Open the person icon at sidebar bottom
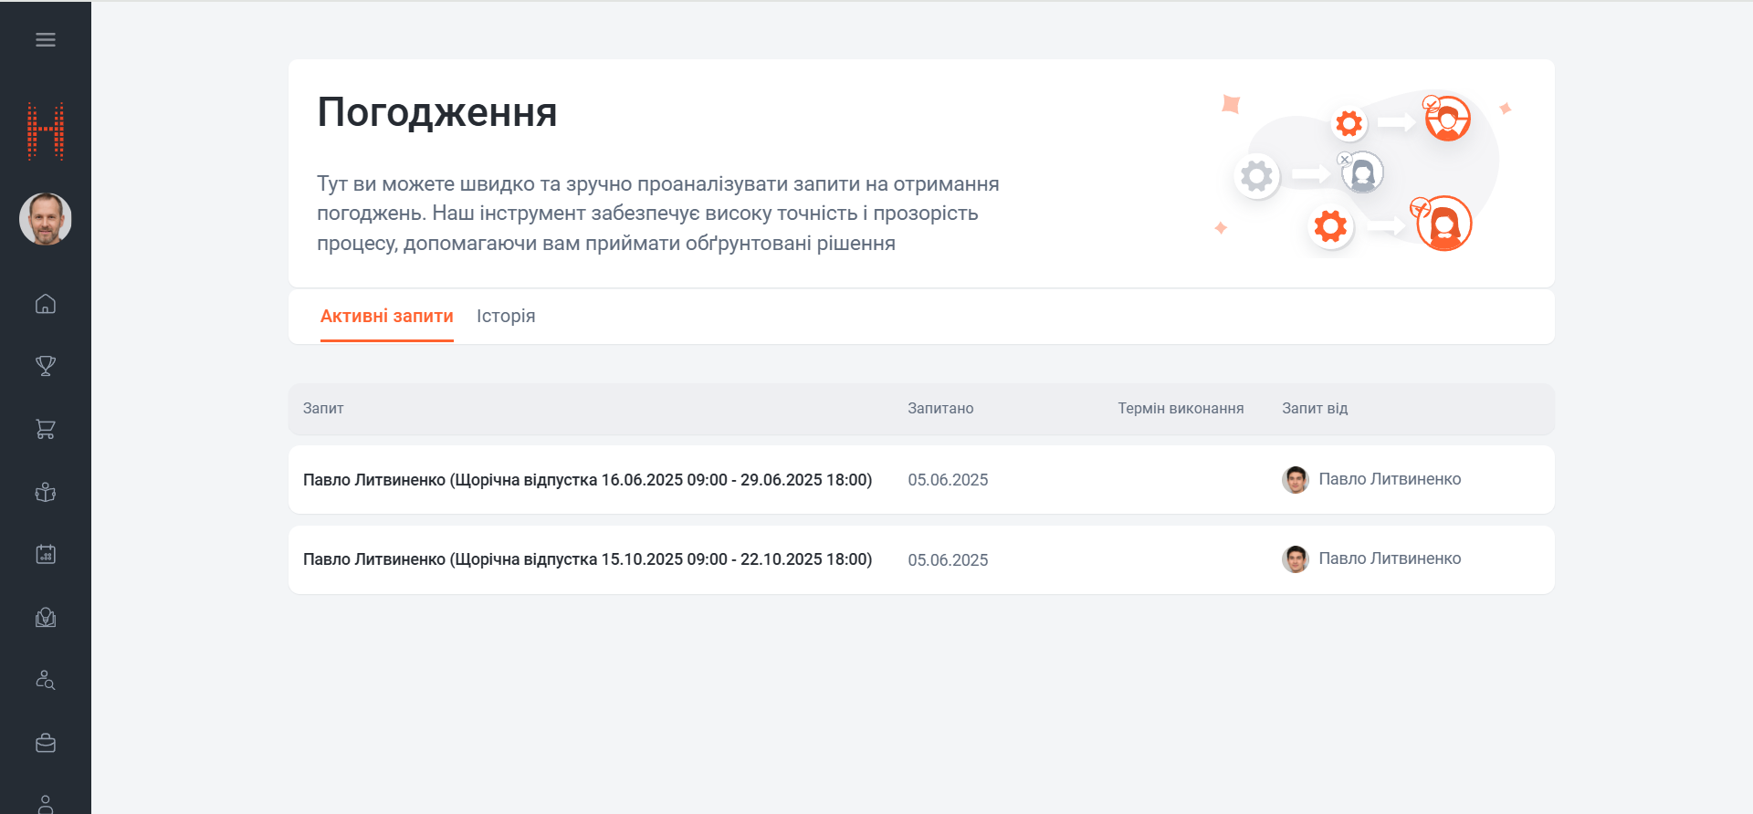The width and height of the screenshot is (1753, 814). pos(46,804)
